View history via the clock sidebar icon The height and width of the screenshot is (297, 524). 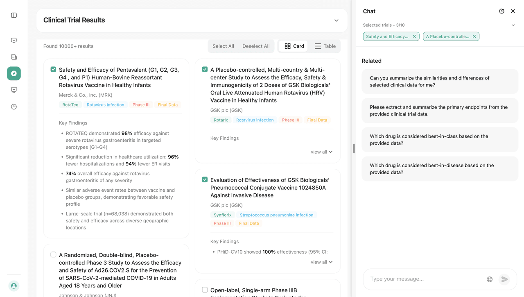pyautogui.click(x=14, y=106)
